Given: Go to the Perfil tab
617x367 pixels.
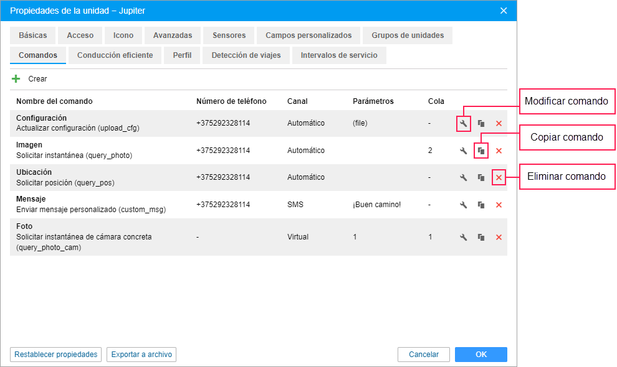Looking at the screenshot, I should [182, 55].
